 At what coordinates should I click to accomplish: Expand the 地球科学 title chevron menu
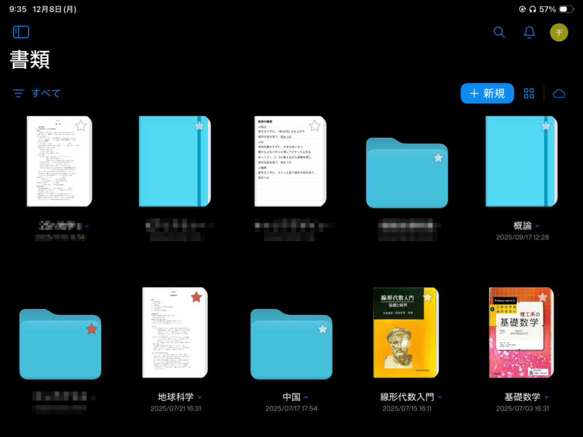[199, 397]
